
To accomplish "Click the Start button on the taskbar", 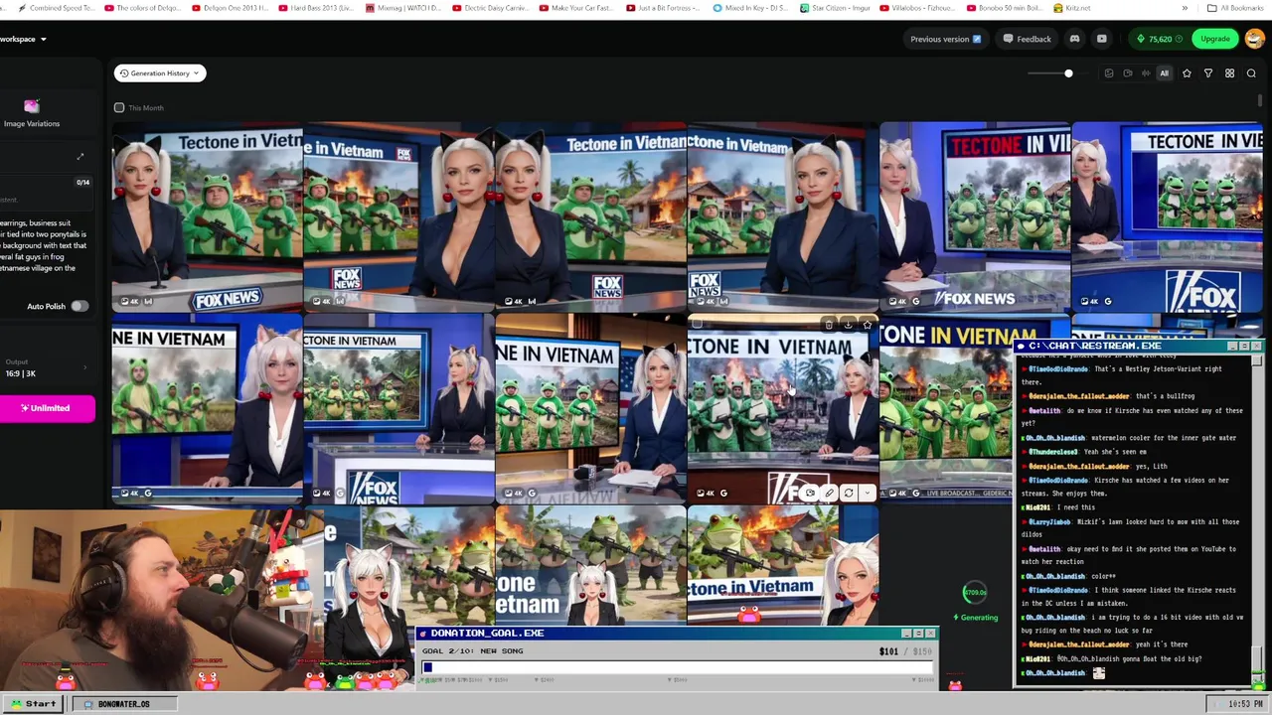I will (34, 704).
